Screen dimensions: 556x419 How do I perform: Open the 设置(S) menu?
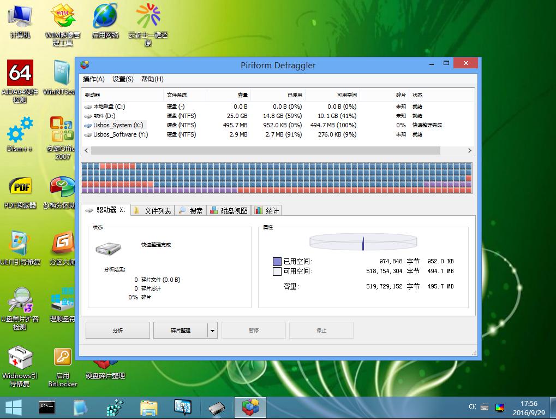(123, 79)
